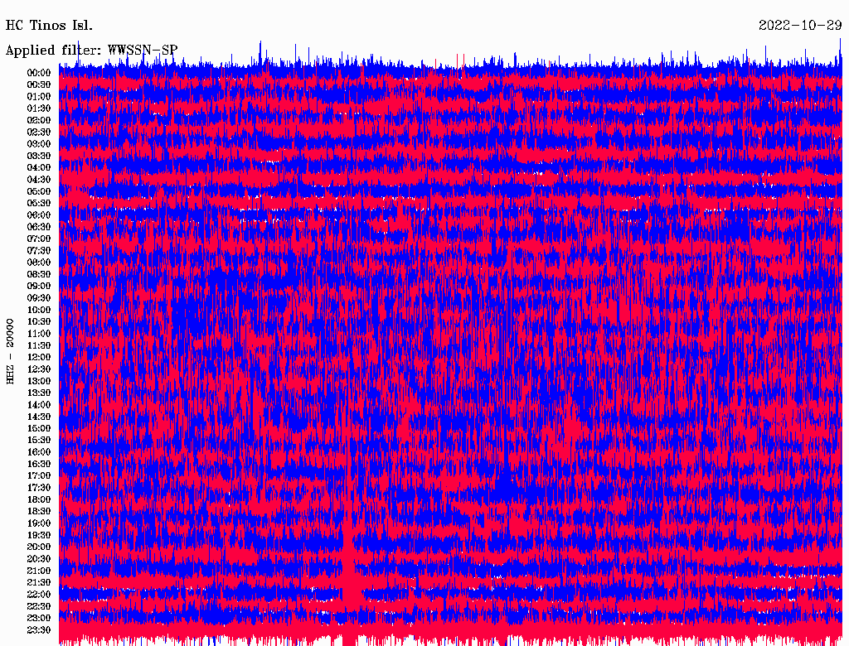Select the 07:30 time label
The width and height of the screenshot is (849, 646).
tap(39, 251)
